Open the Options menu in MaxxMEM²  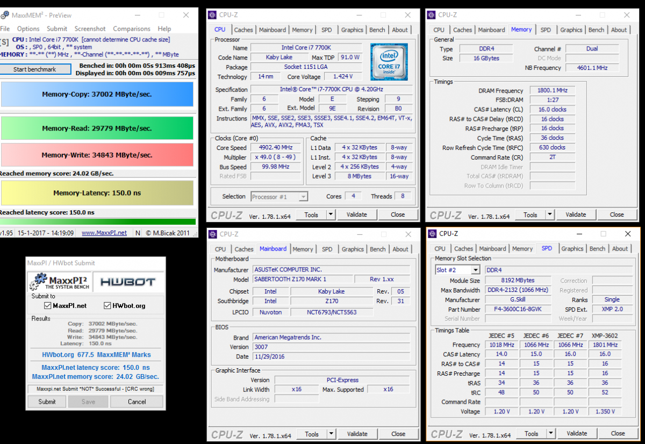(x=28, y=28)
